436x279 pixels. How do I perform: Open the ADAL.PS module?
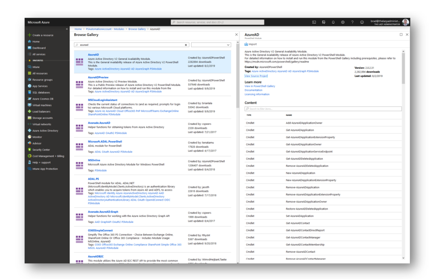pos(93,179)
